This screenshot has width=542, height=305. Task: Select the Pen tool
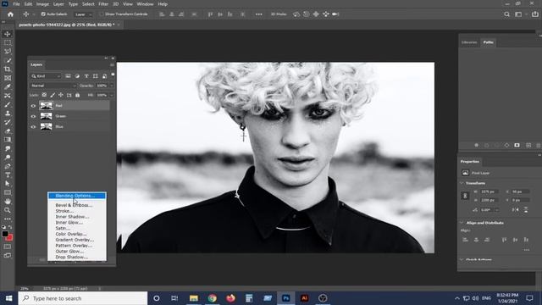tap(8, 166)
